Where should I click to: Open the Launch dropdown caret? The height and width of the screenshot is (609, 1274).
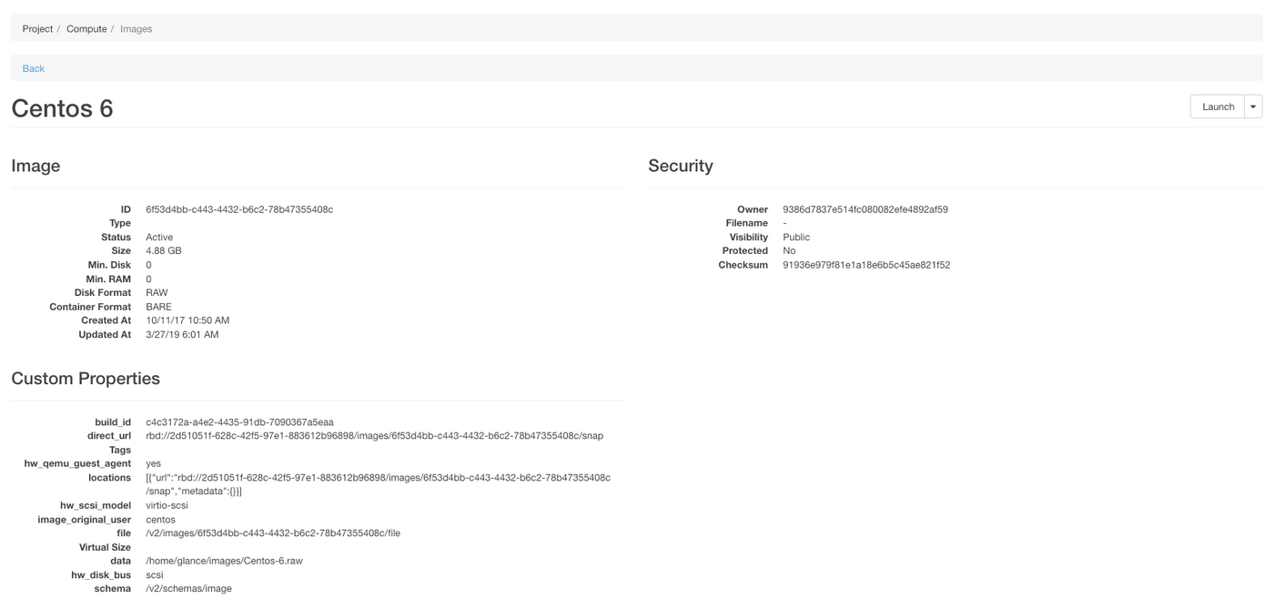[x=1253, y=107]
